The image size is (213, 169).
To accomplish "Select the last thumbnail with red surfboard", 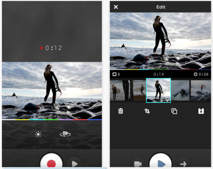I will pos(201,90).
